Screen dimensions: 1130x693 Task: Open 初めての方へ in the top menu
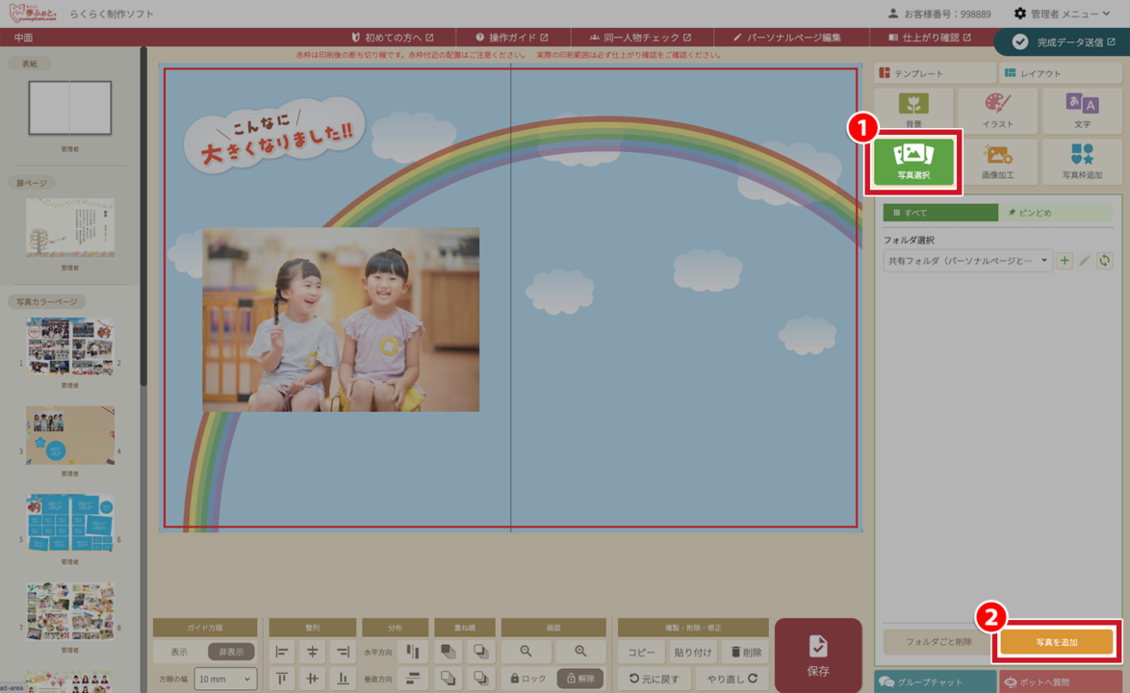393,38
